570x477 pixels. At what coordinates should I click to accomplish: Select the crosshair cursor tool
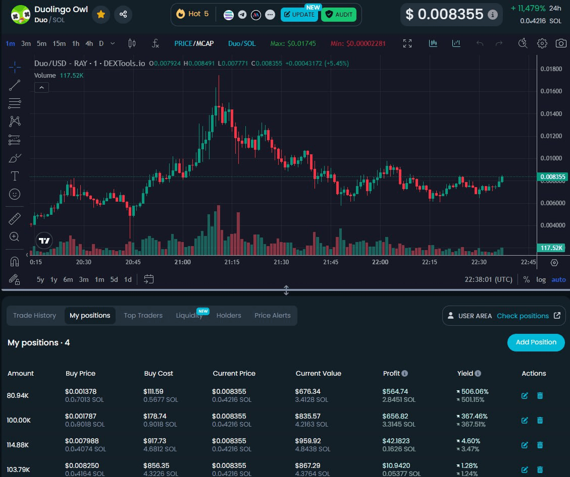15,67
